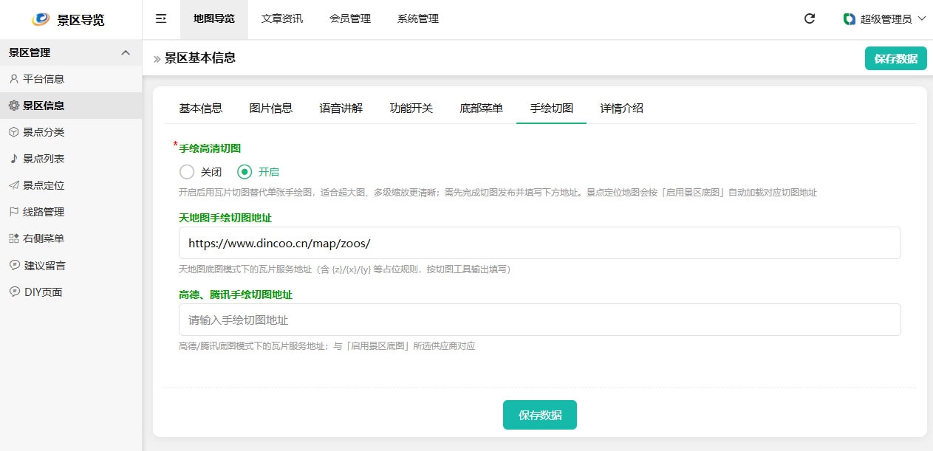The image size is (933, 451).
Task: Open the 地图导览 top menu
Action: pyautogui.click(x=214, y=19)
